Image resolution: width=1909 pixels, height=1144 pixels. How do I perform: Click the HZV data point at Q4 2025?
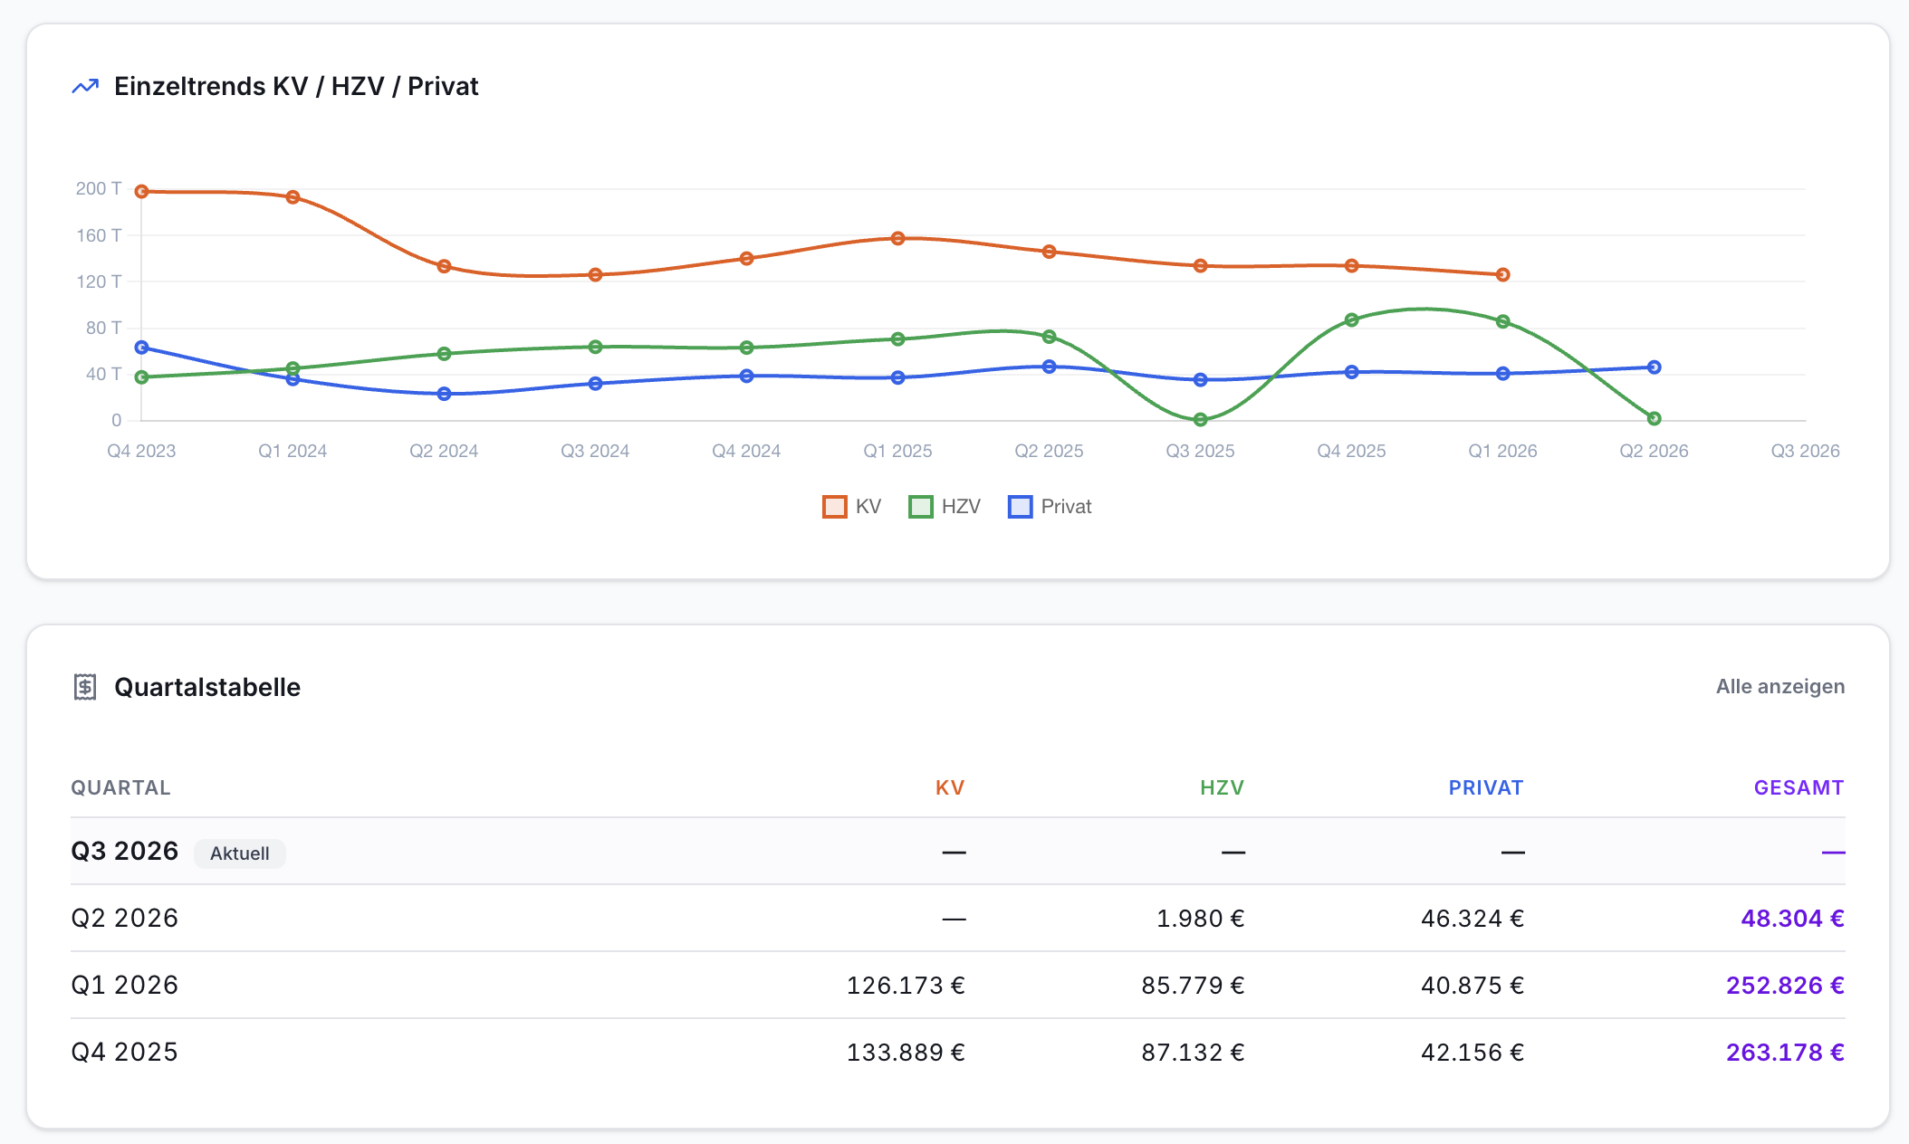pos(1351,319)
